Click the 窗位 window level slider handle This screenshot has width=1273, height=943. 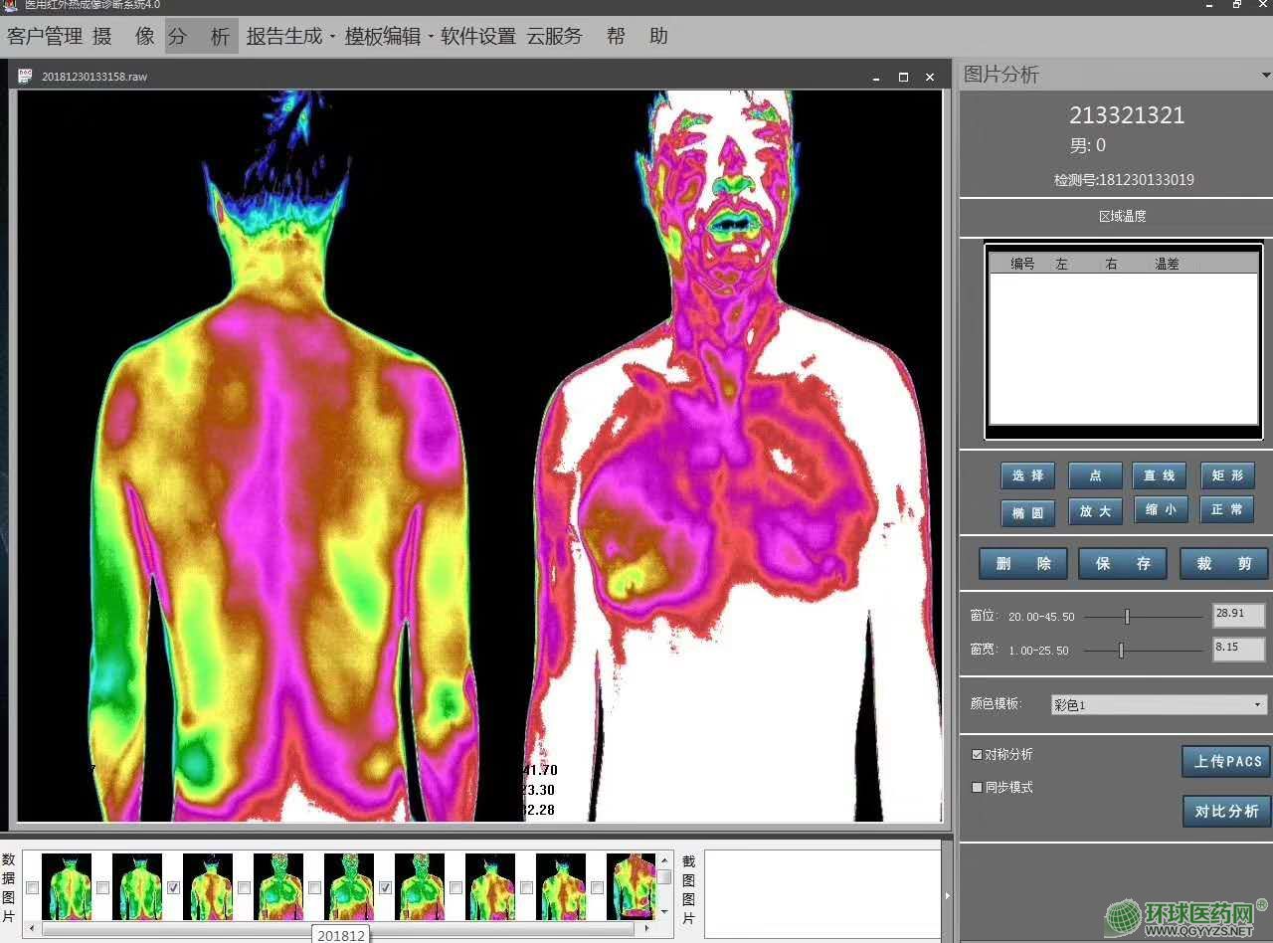(x=1127, y=617)
